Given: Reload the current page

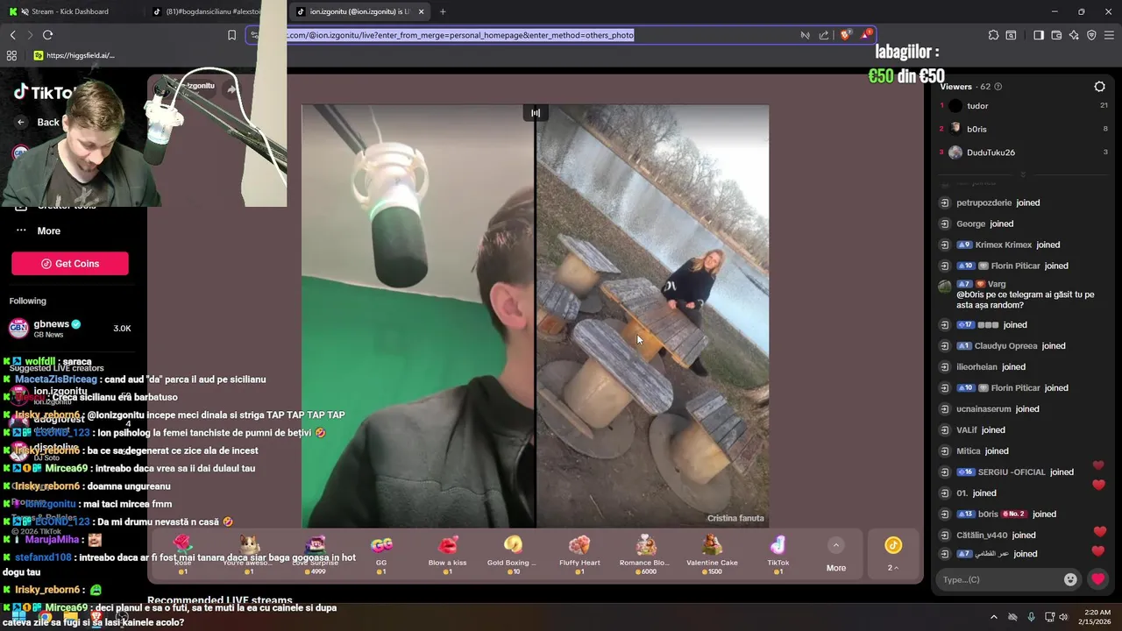Looking at the screenshot, I should coord(47,35).
